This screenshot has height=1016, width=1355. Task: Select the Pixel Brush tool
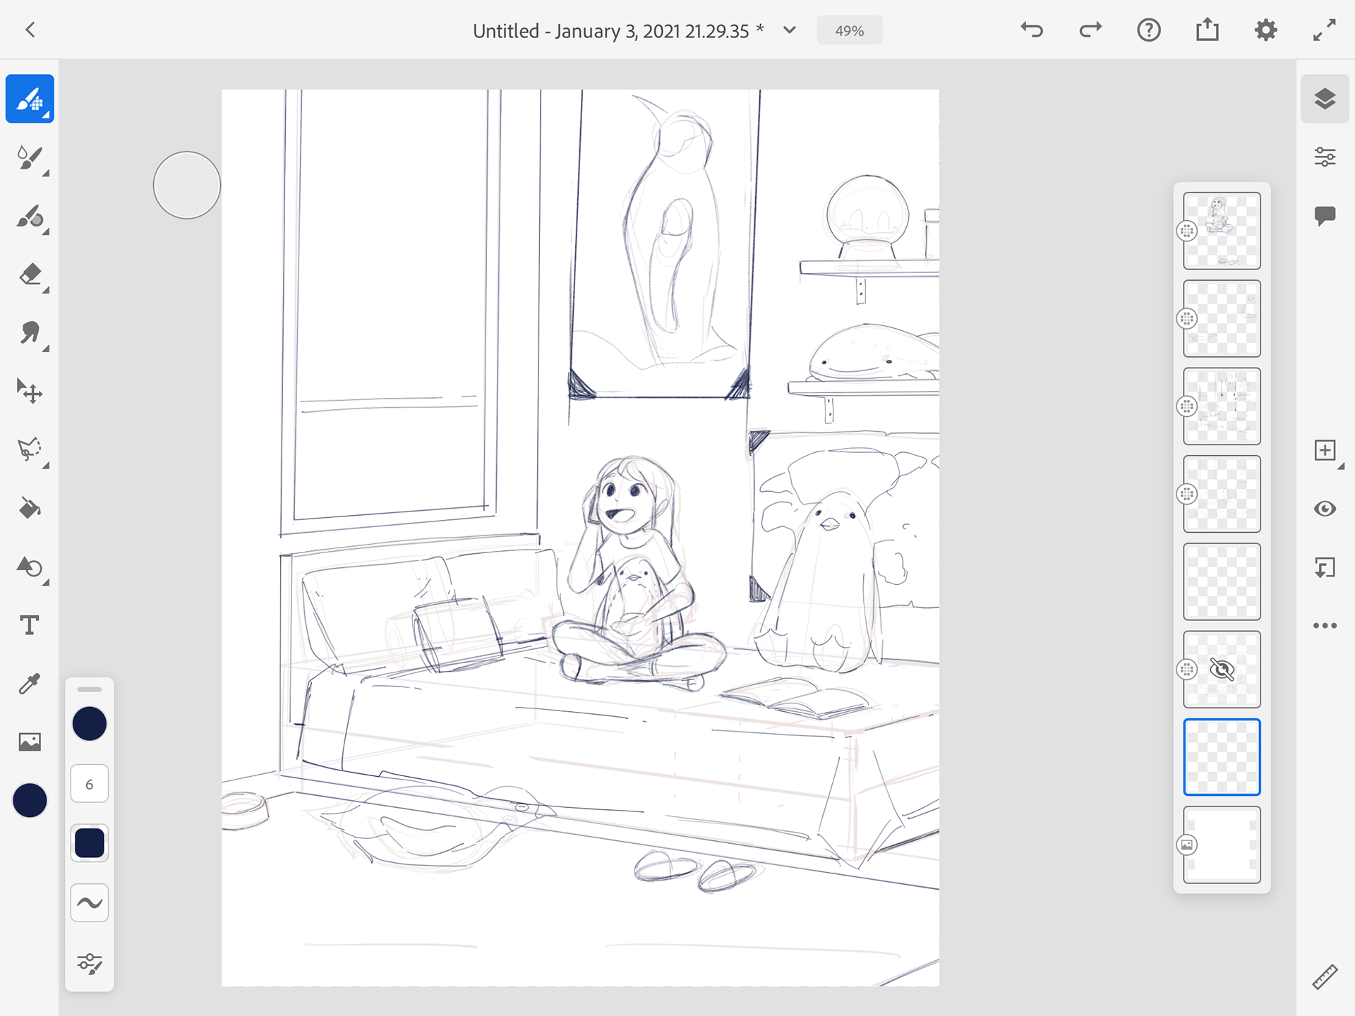click(30, 99)
